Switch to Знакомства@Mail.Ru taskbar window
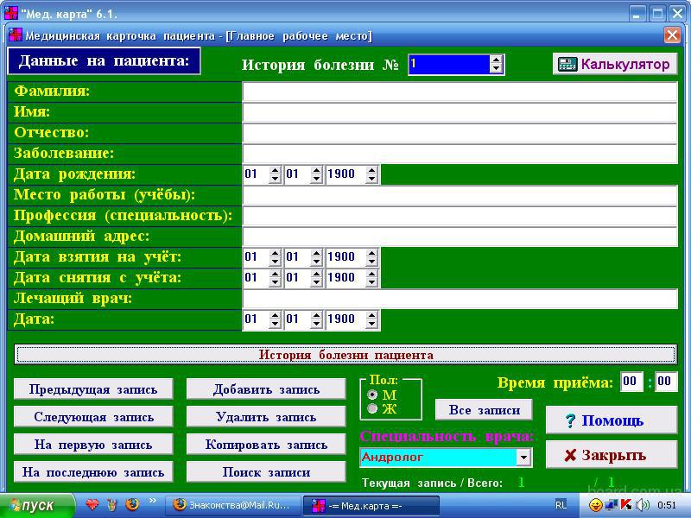The image size is (691, 518). pyautogui.click(x=233, y=505)
